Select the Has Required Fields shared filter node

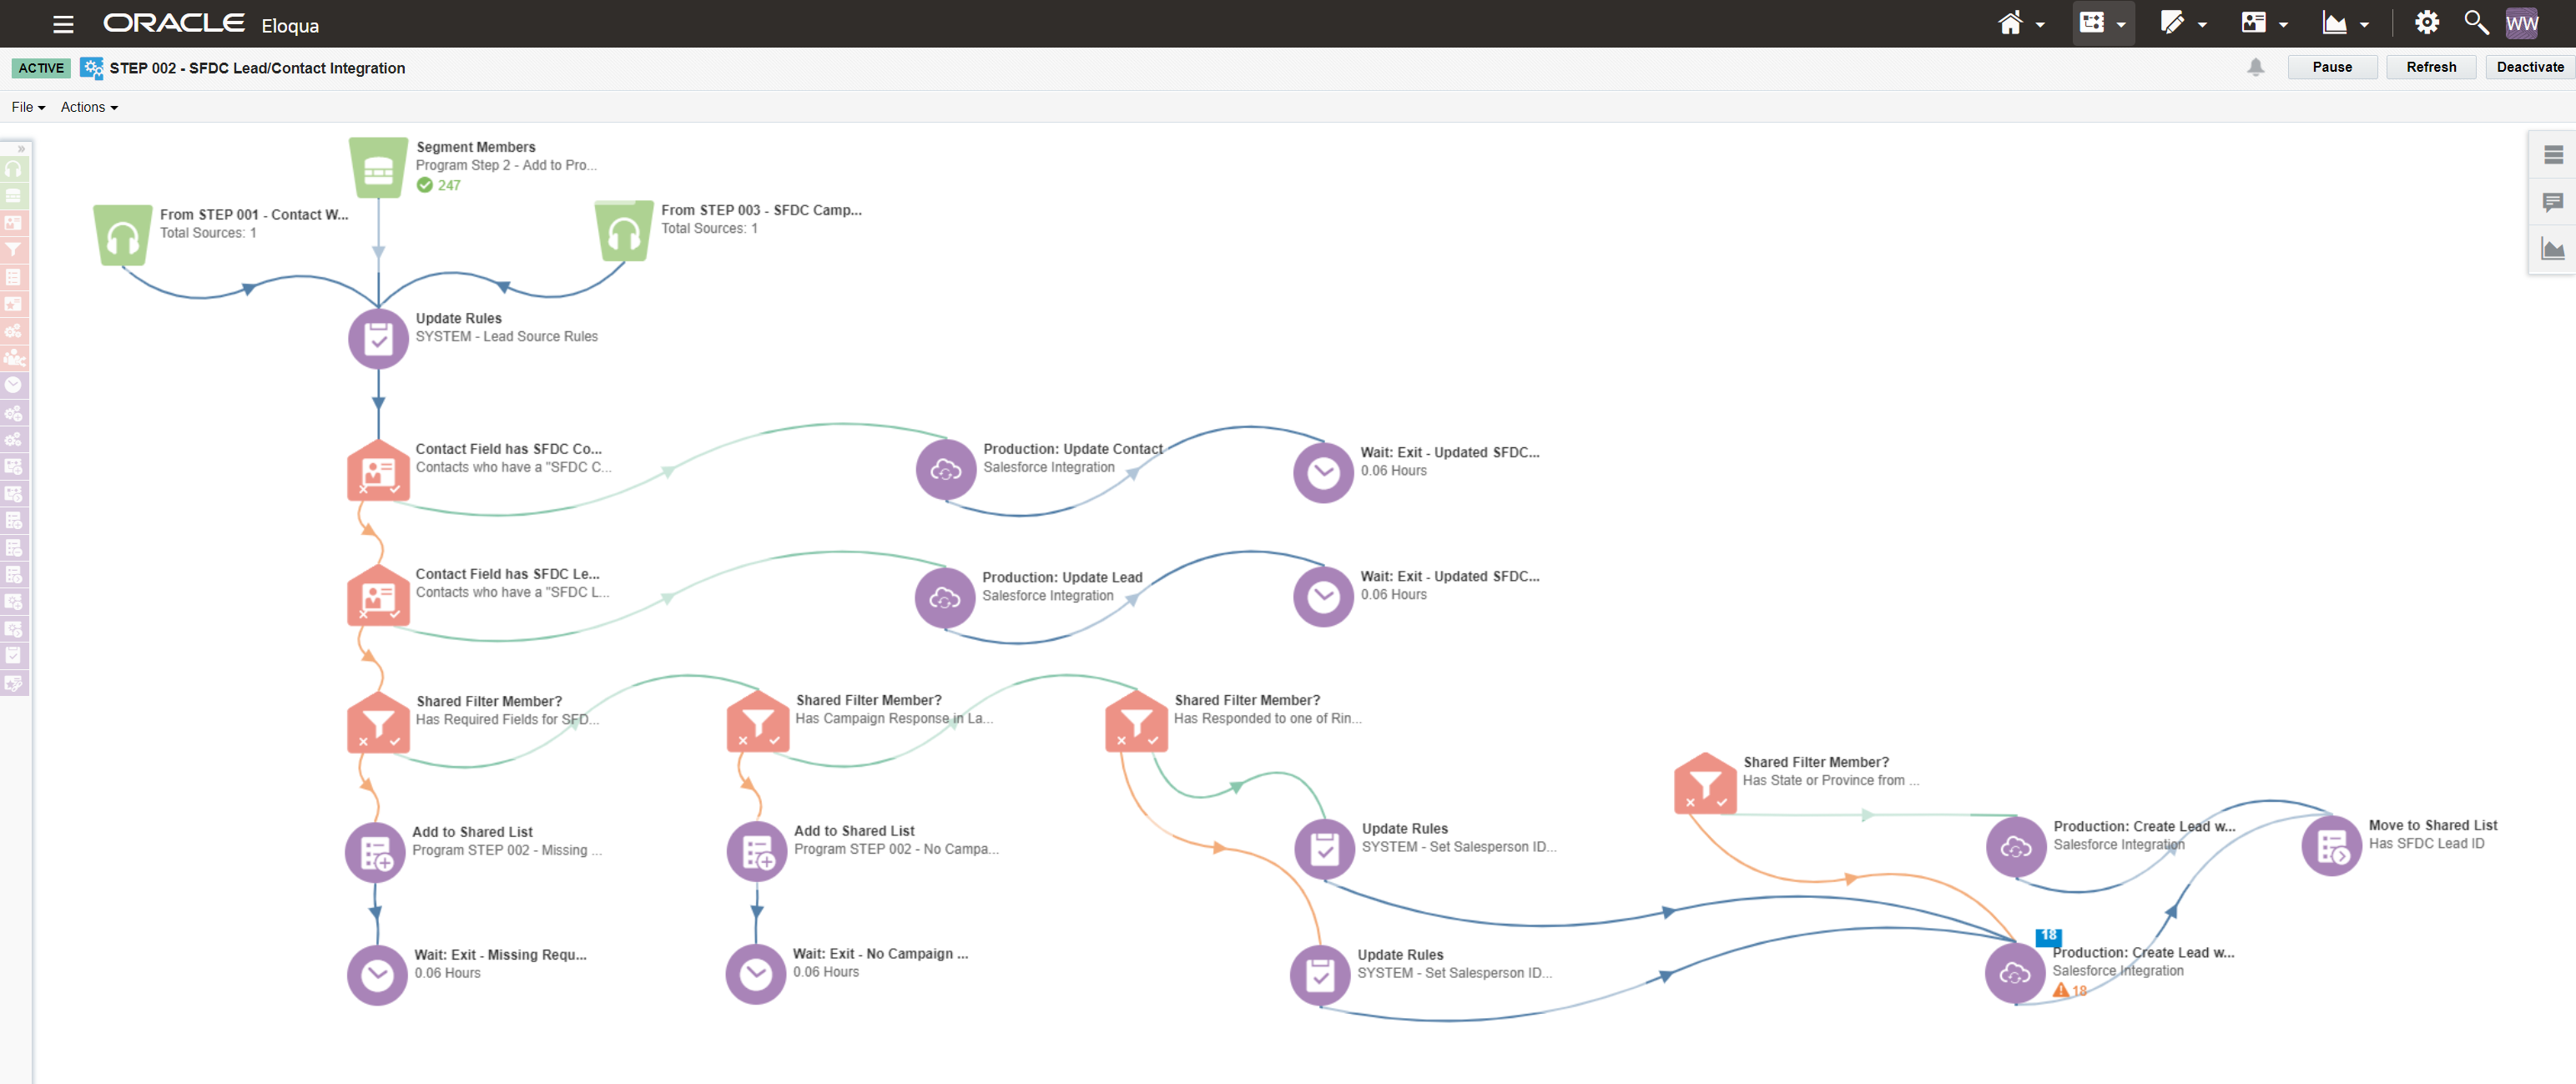click(x=378, y=722)
